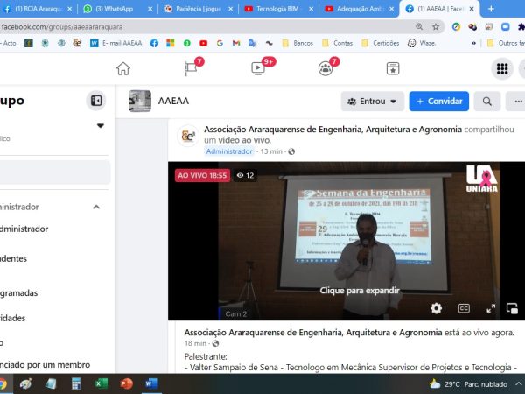
Task: Click the Administrador badge
Action: (229, 151)
